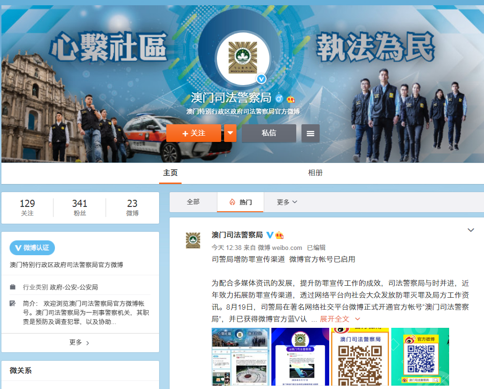Viewport: 484px width, 389px height.
Task: Click the briefcase icon beside 行业类别
Action: (x=12, y=287)
